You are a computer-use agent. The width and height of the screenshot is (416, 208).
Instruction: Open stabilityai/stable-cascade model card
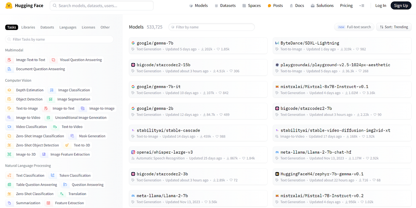point(198,133)
